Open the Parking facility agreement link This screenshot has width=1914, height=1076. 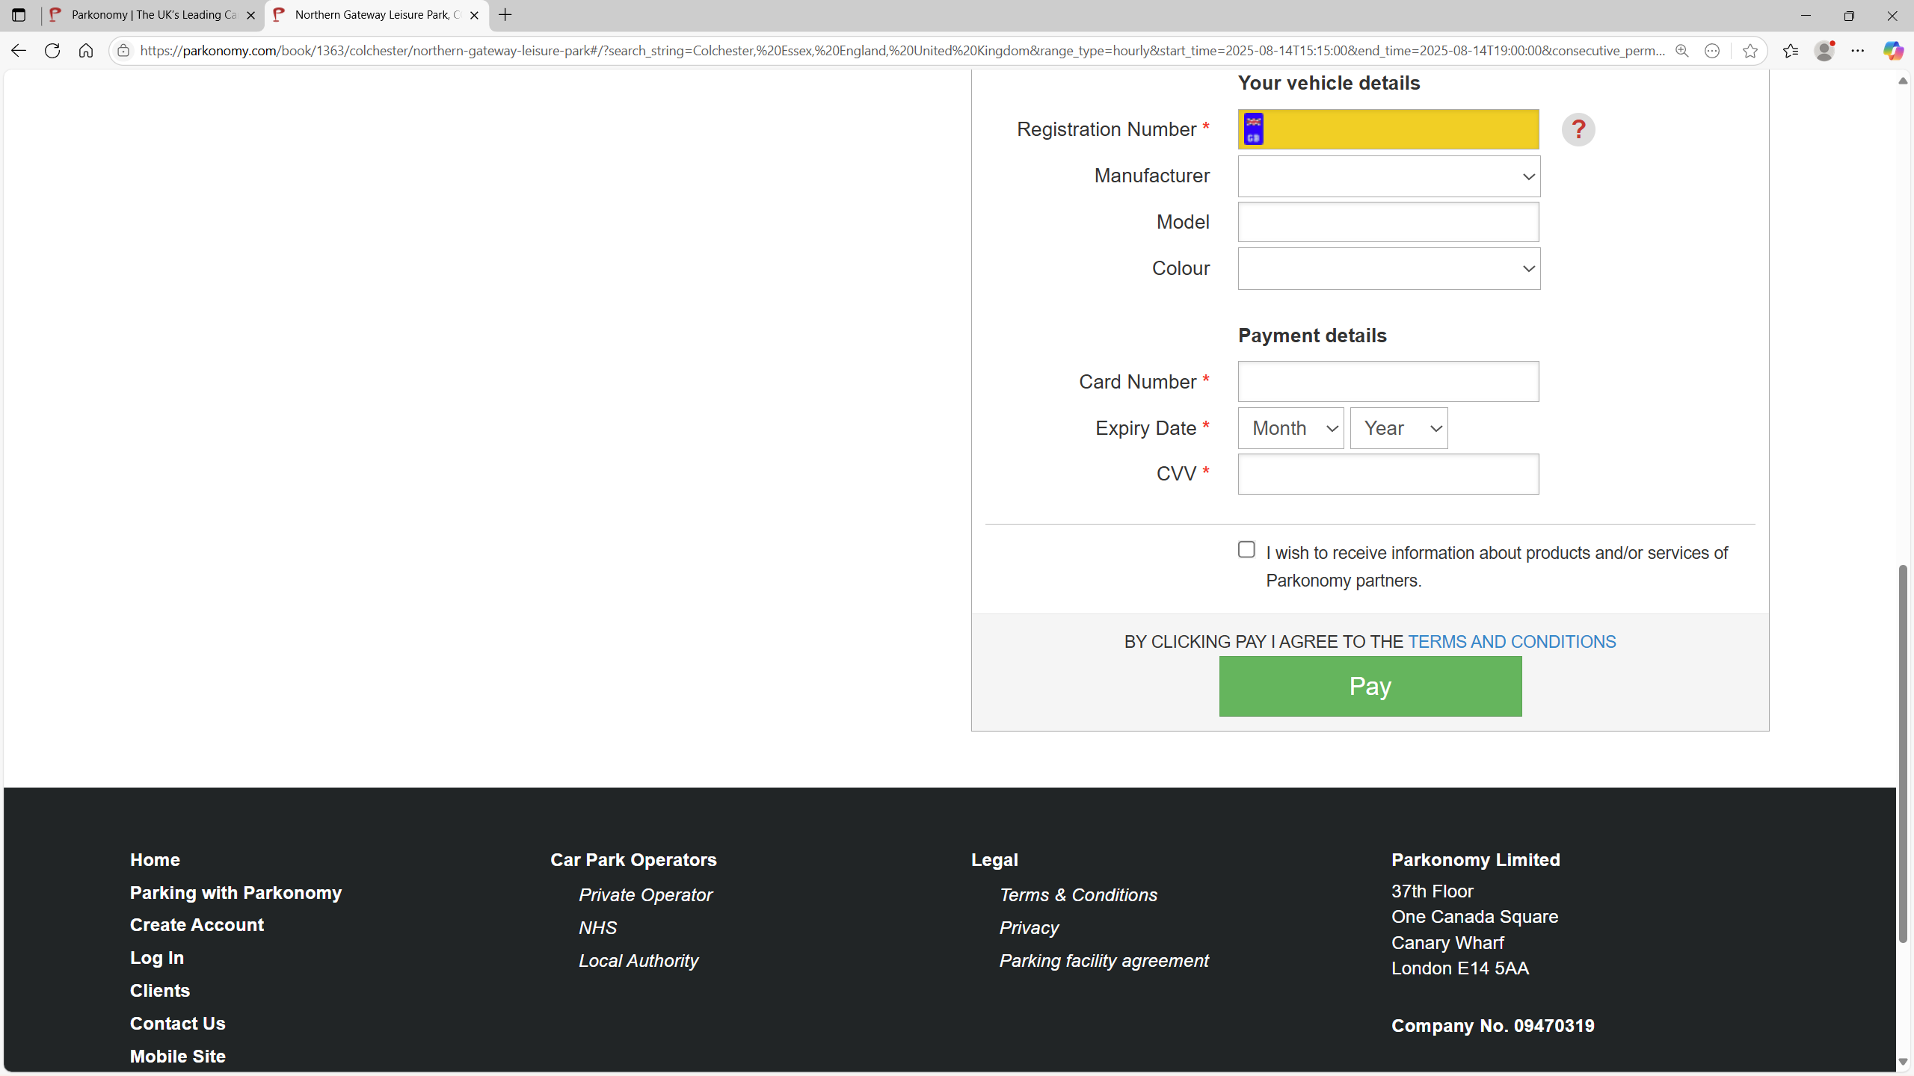click(x=1104, y=961)
